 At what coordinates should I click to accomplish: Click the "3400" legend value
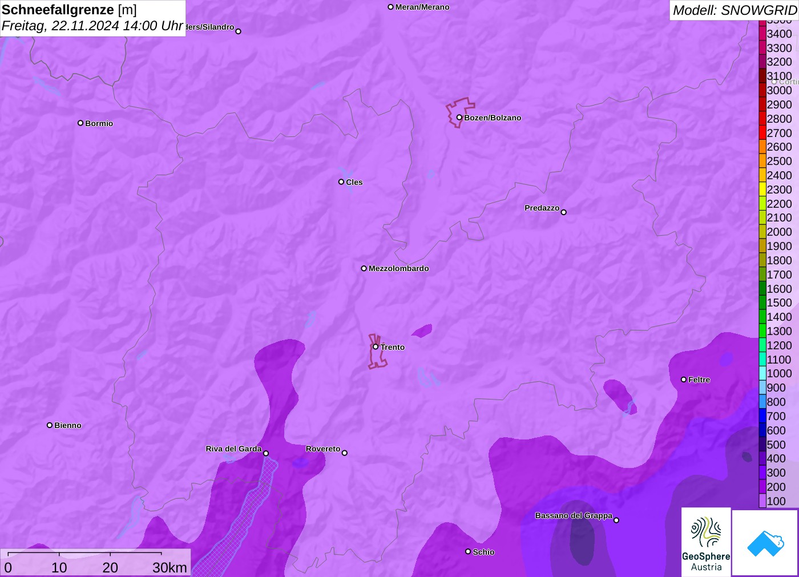pyautogui.click(x=779, y=34)
